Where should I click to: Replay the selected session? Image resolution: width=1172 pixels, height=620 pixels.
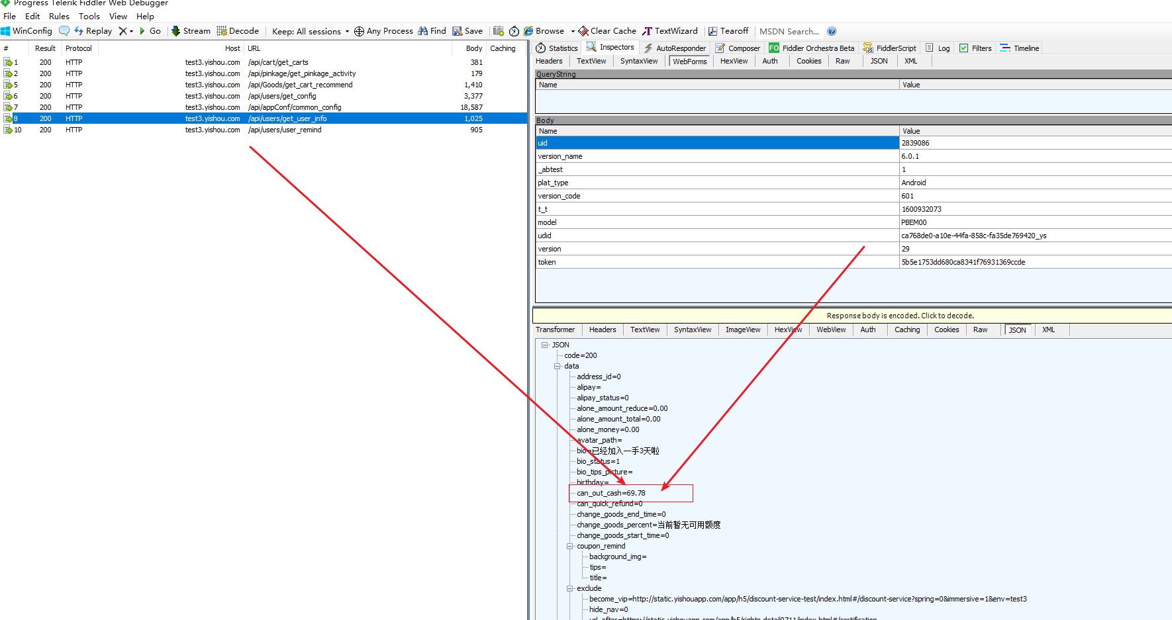(93, 31)
